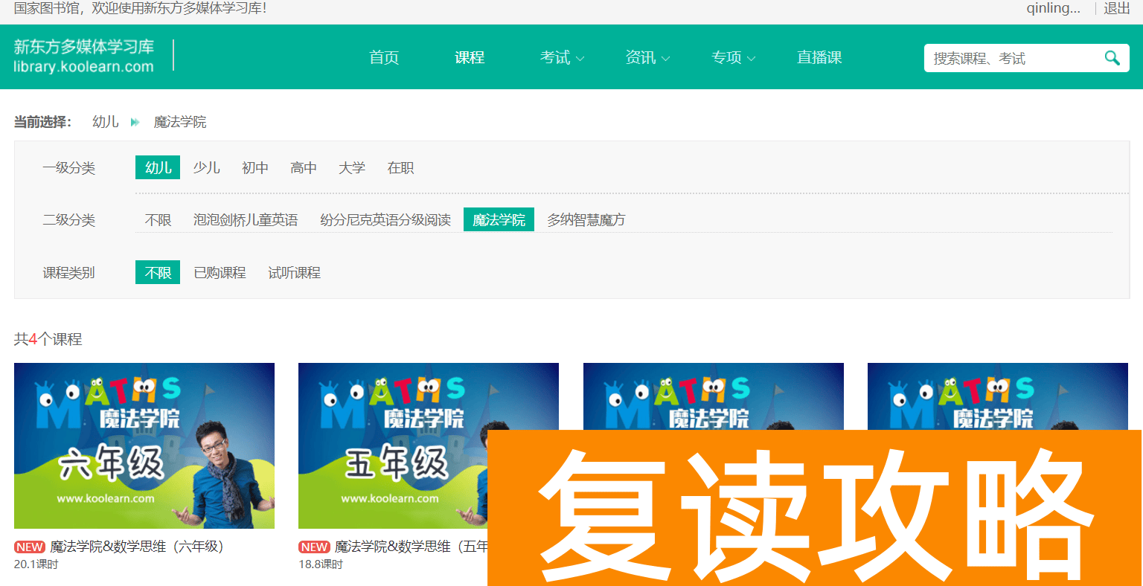Click the search magnifier icon
This screenshot has height=586, width=1143.
pyautogui.click(x=1112, y=57)
